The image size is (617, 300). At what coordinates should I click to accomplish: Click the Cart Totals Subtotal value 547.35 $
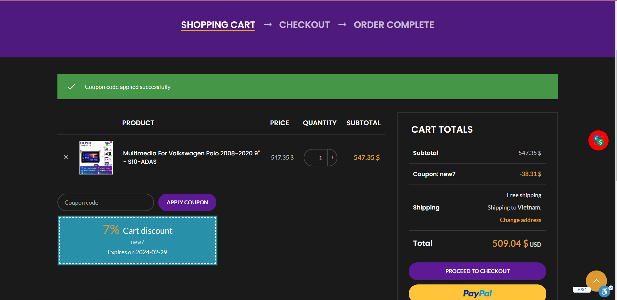point(530,153)
